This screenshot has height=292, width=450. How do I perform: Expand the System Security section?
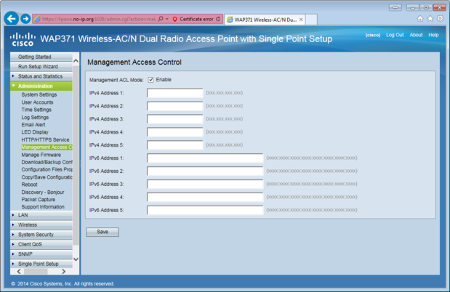(x=41, y=235)
